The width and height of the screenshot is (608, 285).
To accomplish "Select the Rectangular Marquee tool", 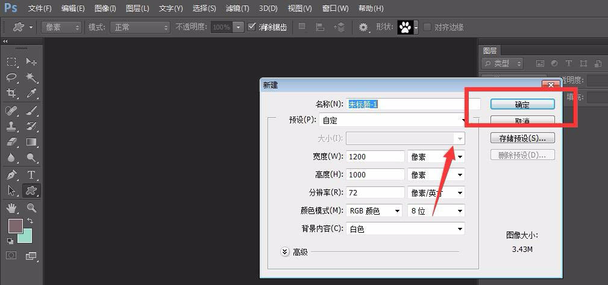I will (x=11, y=61).
